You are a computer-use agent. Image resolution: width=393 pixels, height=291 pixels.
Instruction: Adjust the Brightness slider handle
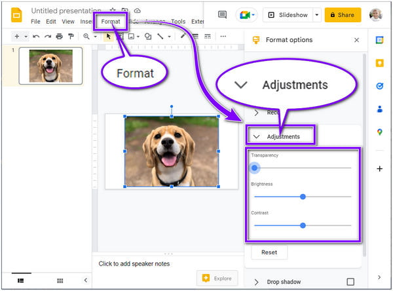303,197
